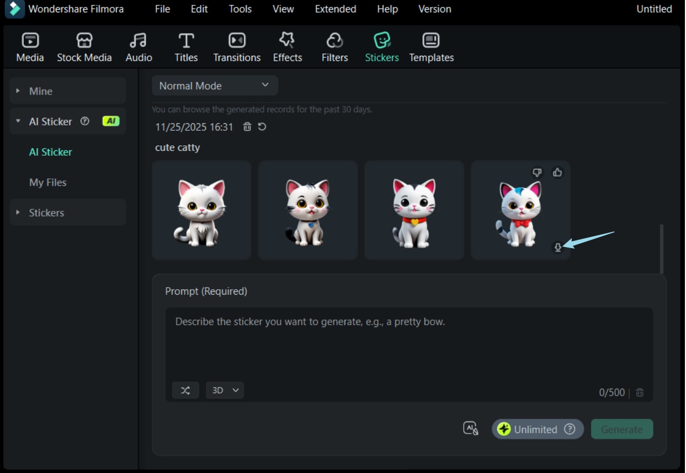Open the Templates panel
686x473 pixels.
click(x=431, y=48)
